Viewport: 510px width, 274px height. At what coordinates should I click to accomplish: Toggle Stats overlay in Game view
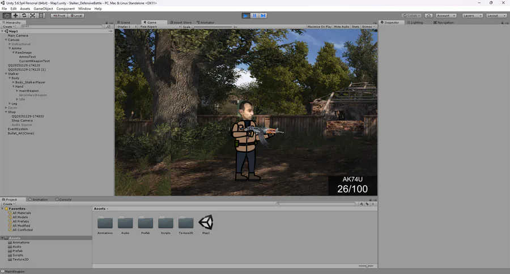pyautogui.click(x=355, y=27)
